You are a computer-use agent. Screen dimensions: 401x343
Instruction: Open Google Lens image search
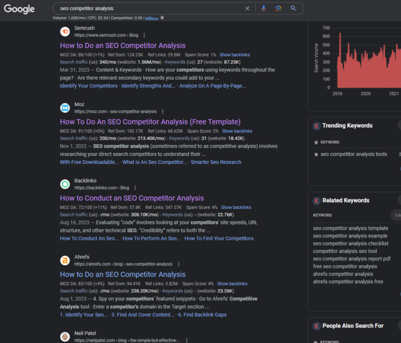(278, 9)
